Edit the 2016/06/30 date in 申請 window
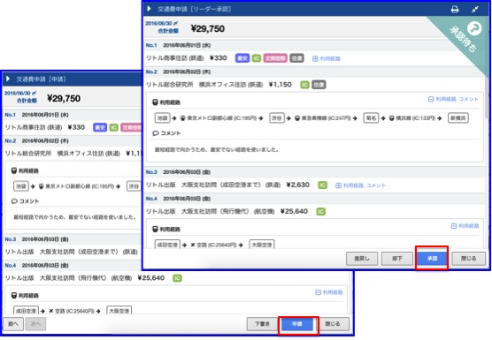 coord(20,94)
